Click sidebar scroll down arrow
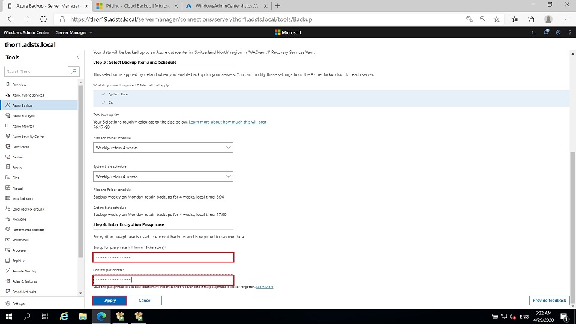The height and width of the screenshot is (324, 576). pos(81,293)
